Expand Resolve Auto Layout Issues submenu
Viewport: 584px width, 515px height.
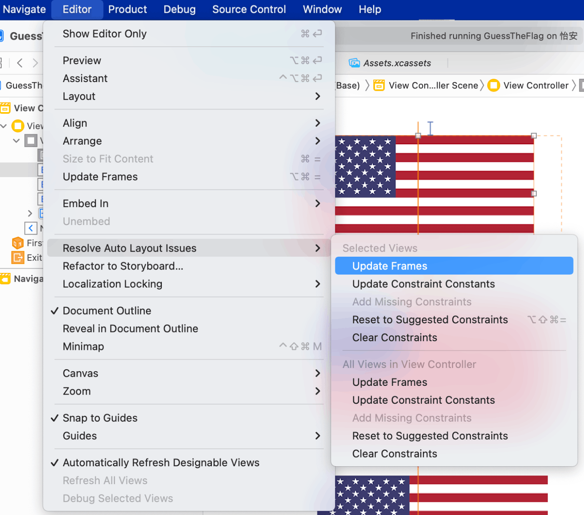pos(189,248)
